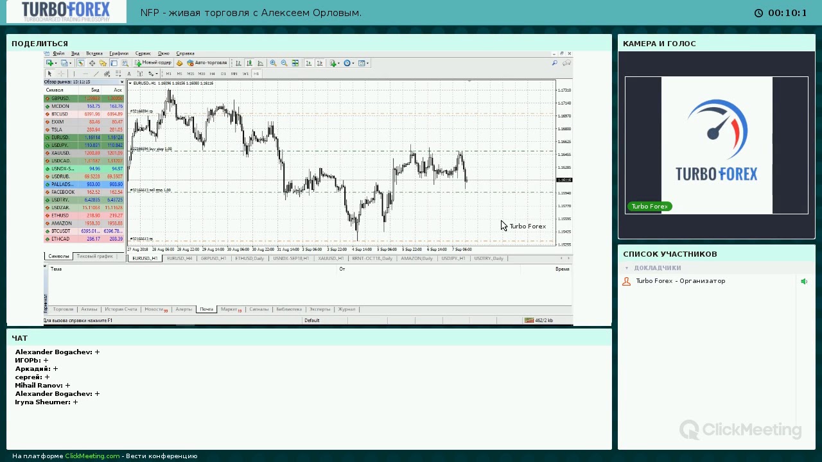Switch timeframe to M1

click(169, 74)
